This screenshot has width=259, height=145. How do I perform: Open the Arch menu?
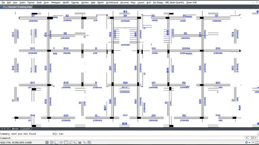149,2
